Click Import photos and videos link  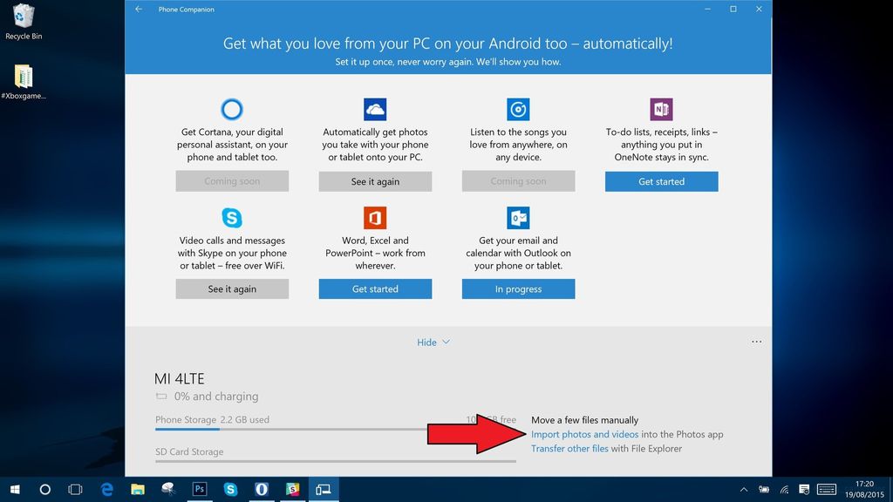(583, 434)
